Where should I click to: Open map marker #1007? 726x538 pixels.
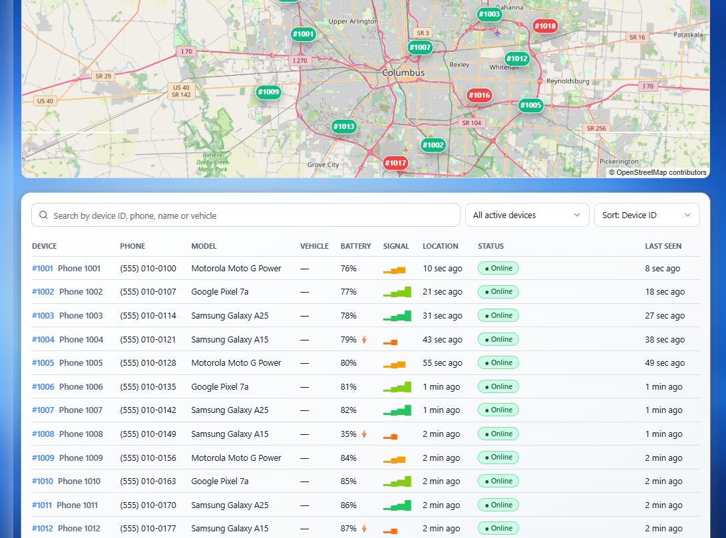point(420,47)
